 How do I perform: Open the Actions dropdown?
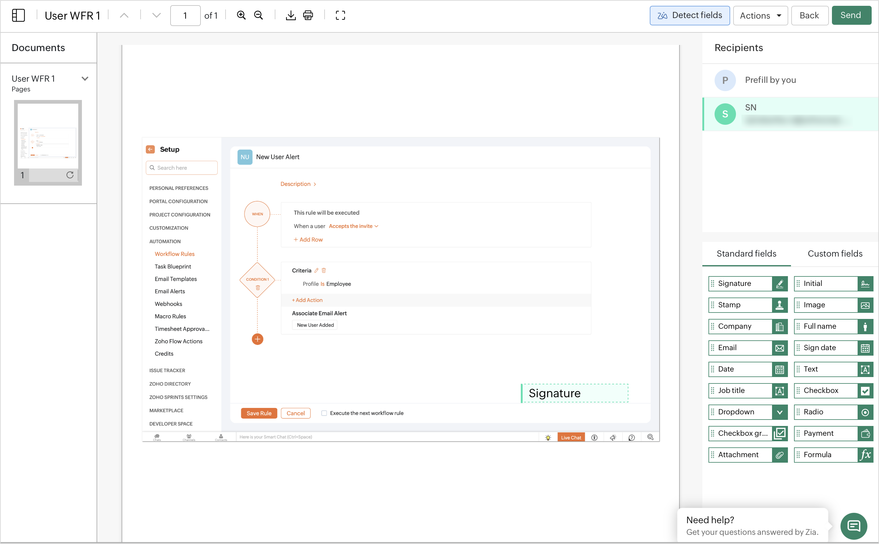(x=760, y=16)
